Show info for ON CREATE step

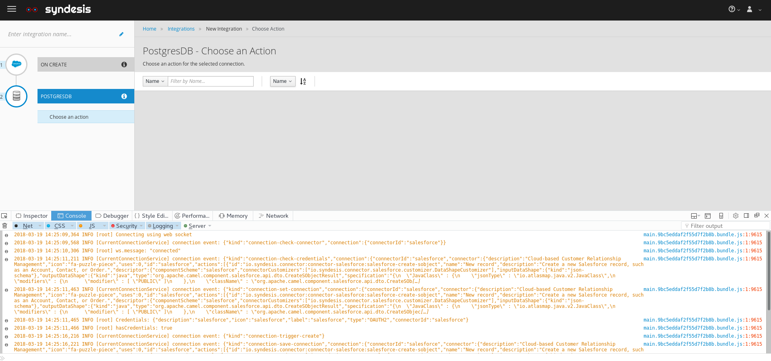(x=124, y=64)
